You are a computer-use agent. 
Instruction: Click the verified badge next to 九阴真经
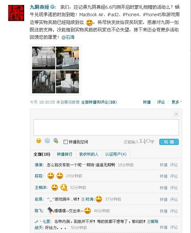coord(53,7)
